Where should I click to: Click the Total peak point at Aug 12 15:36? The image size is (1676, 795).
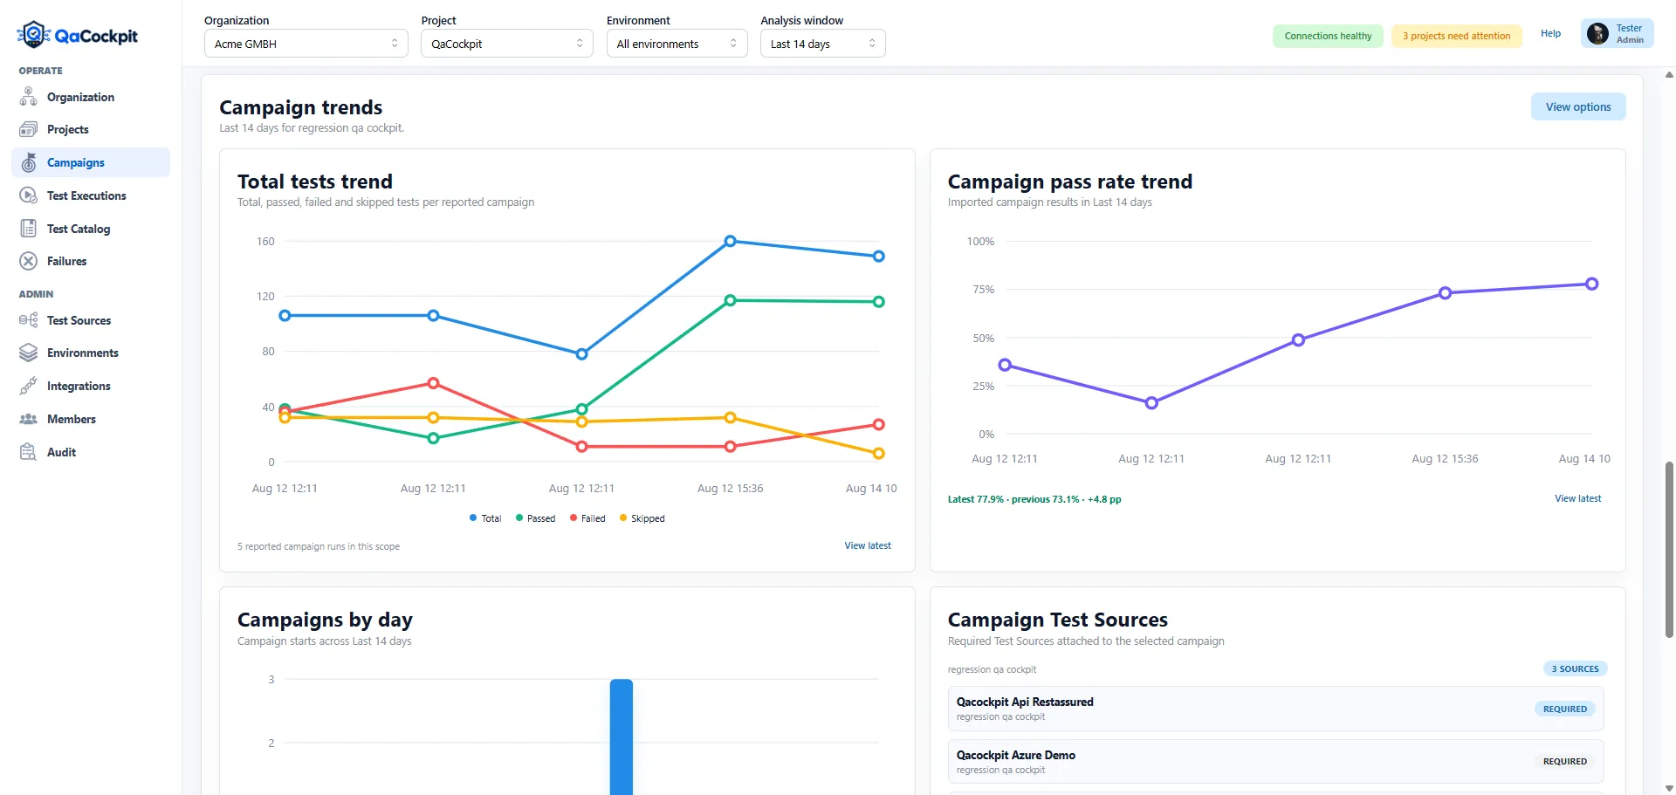click(731, 241)
